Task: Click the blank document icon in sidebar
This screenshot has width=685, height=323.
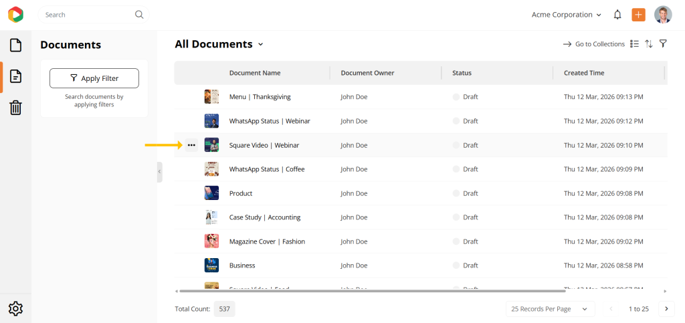Action: pos(15,45)
